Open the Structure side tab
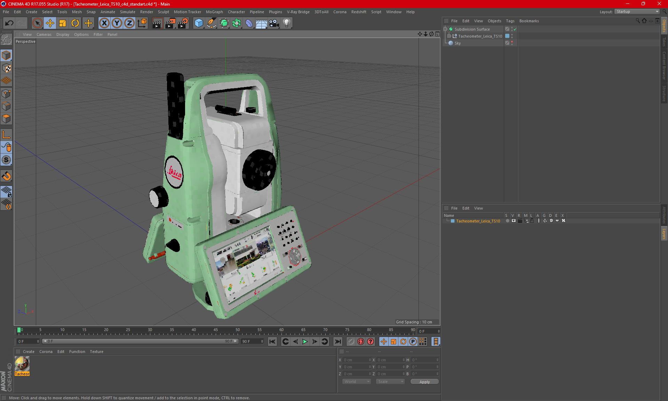The image size is (668, 401). click(x=664, y=93)
